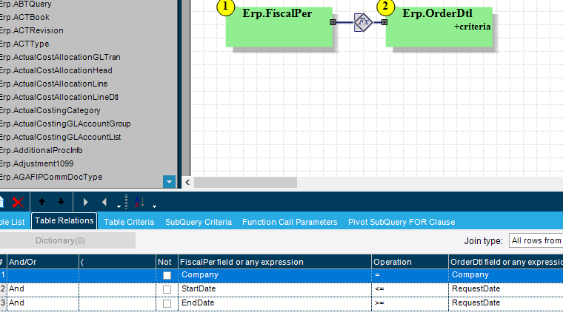Click the And/Or column header
Image resolution: width=563 pixels, height=321 pixels.
43,262
